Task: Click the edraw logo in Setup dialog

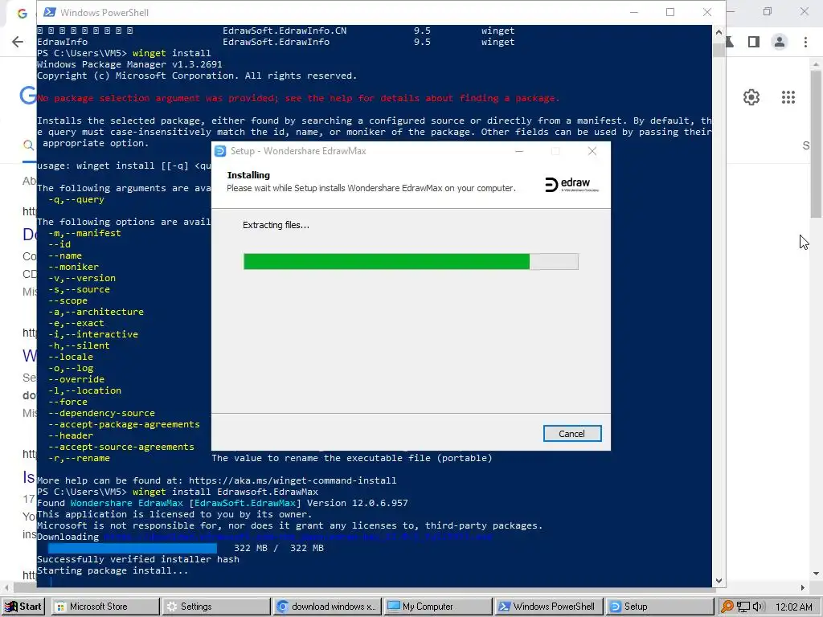Action: click(572, 185)
